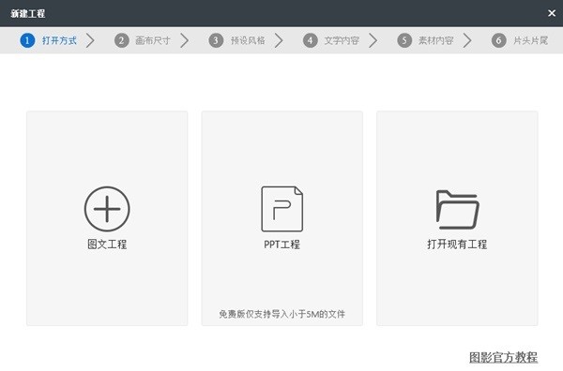Choose the 图文工程 label
The image size is (563, 371).
coord(107,245)
